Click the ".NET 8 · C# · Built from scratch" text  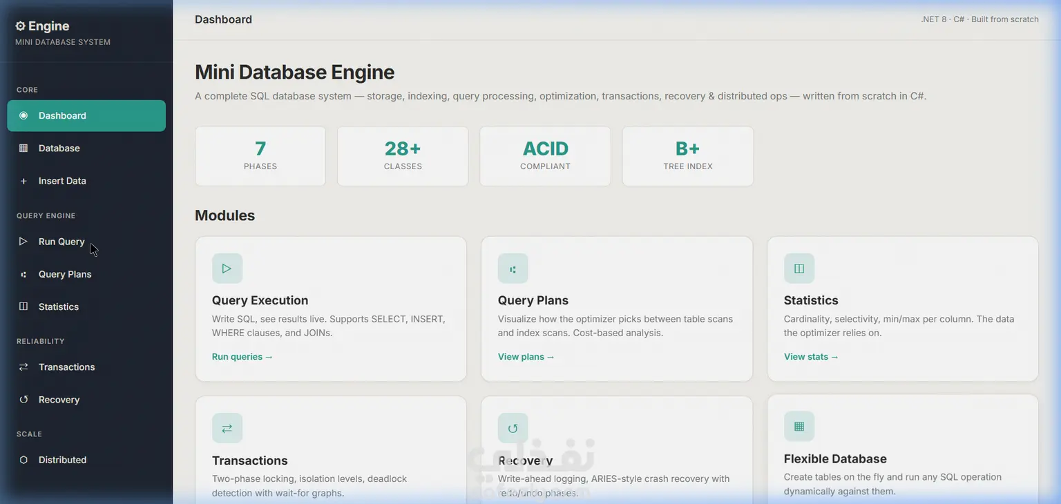tap(980, 19)
